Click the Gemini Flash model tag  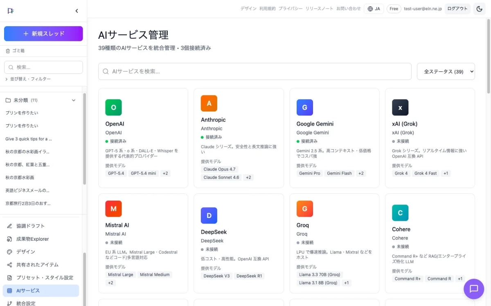pos(339,173)
